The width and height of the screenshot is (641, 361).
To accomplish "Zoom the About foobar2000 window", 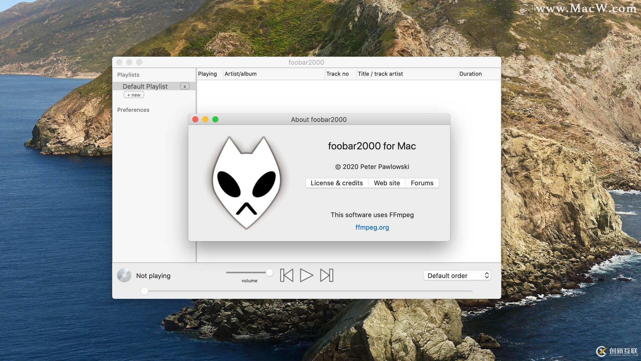I will [x=215, y=119].
